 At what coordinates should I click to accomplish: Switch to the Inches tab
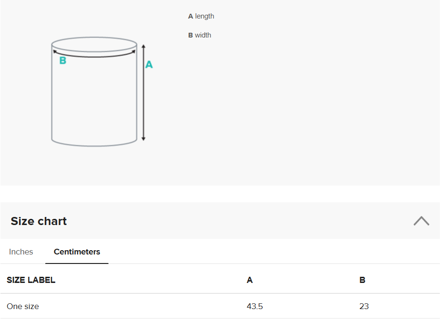[21, 252]
